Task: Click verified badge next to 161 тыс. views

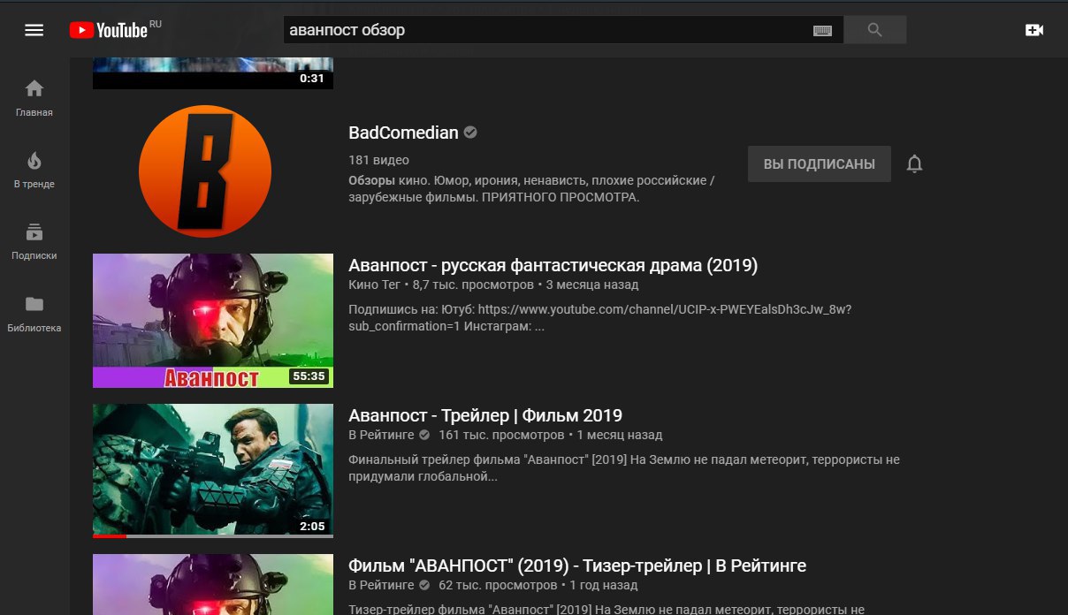Action: tap(424, 435)
